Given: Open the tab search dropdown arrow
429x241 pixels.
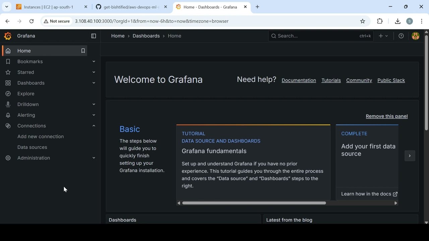Looking at the screenshot, I should (7, 7).
